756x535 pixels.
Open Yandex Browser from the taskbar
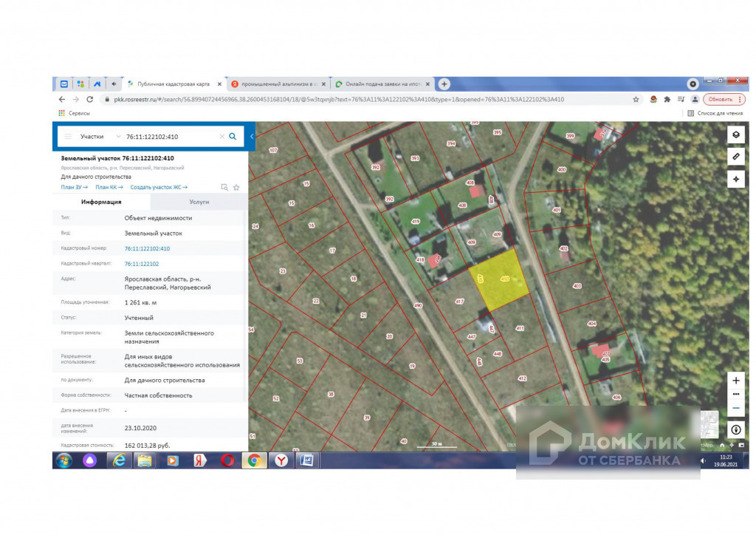pos(281,460)
